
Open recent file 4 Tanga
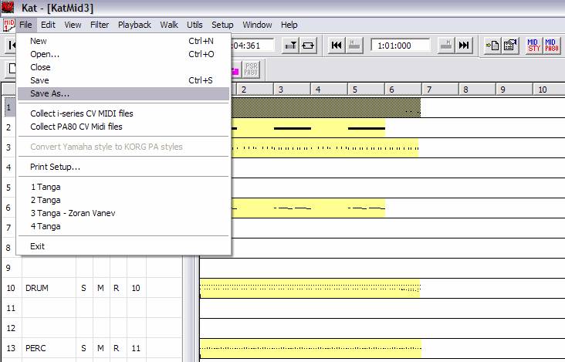pyautogui.click(x=123, y=226)
